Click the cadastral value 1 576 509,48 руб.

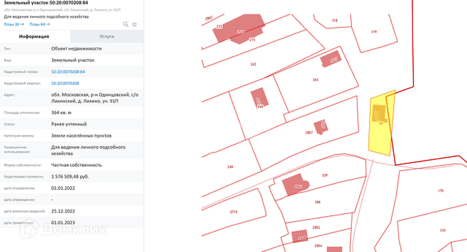click(x=70, y=176)
